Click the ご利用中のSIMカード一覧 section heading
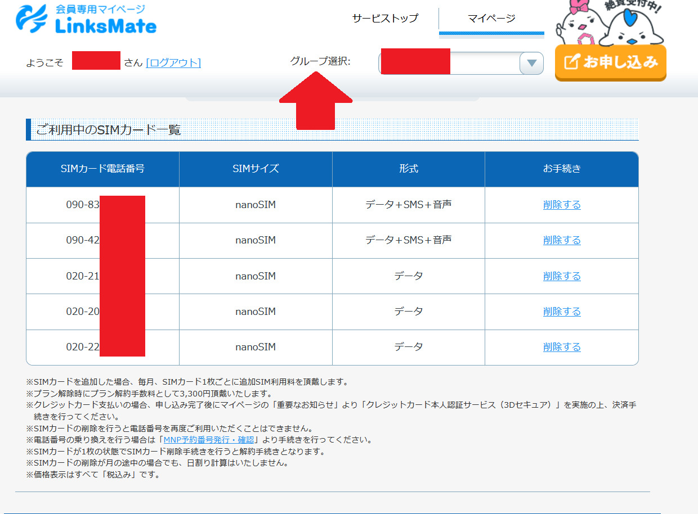Screen dimensions: 698x514 [x=109, y=130]
